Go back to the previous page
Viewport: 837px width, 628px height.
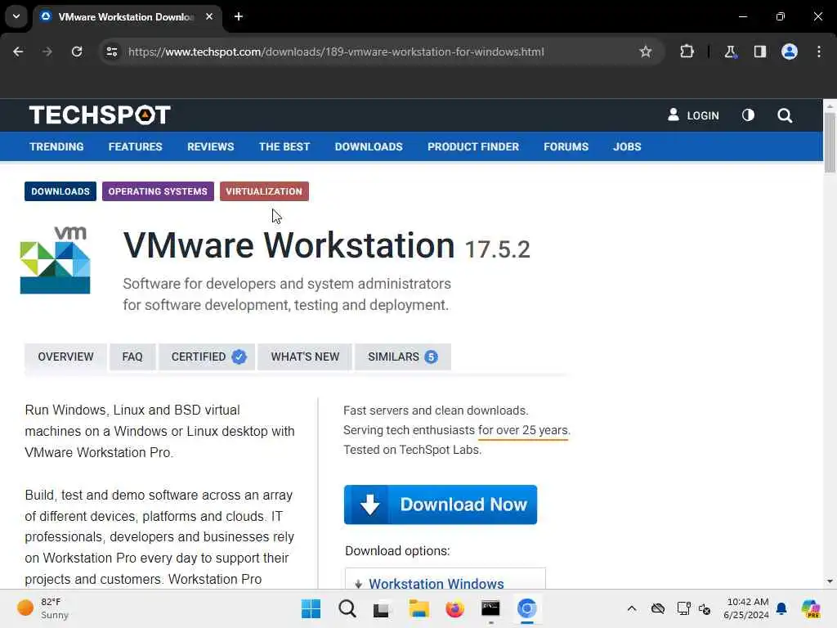pos(18,52)
